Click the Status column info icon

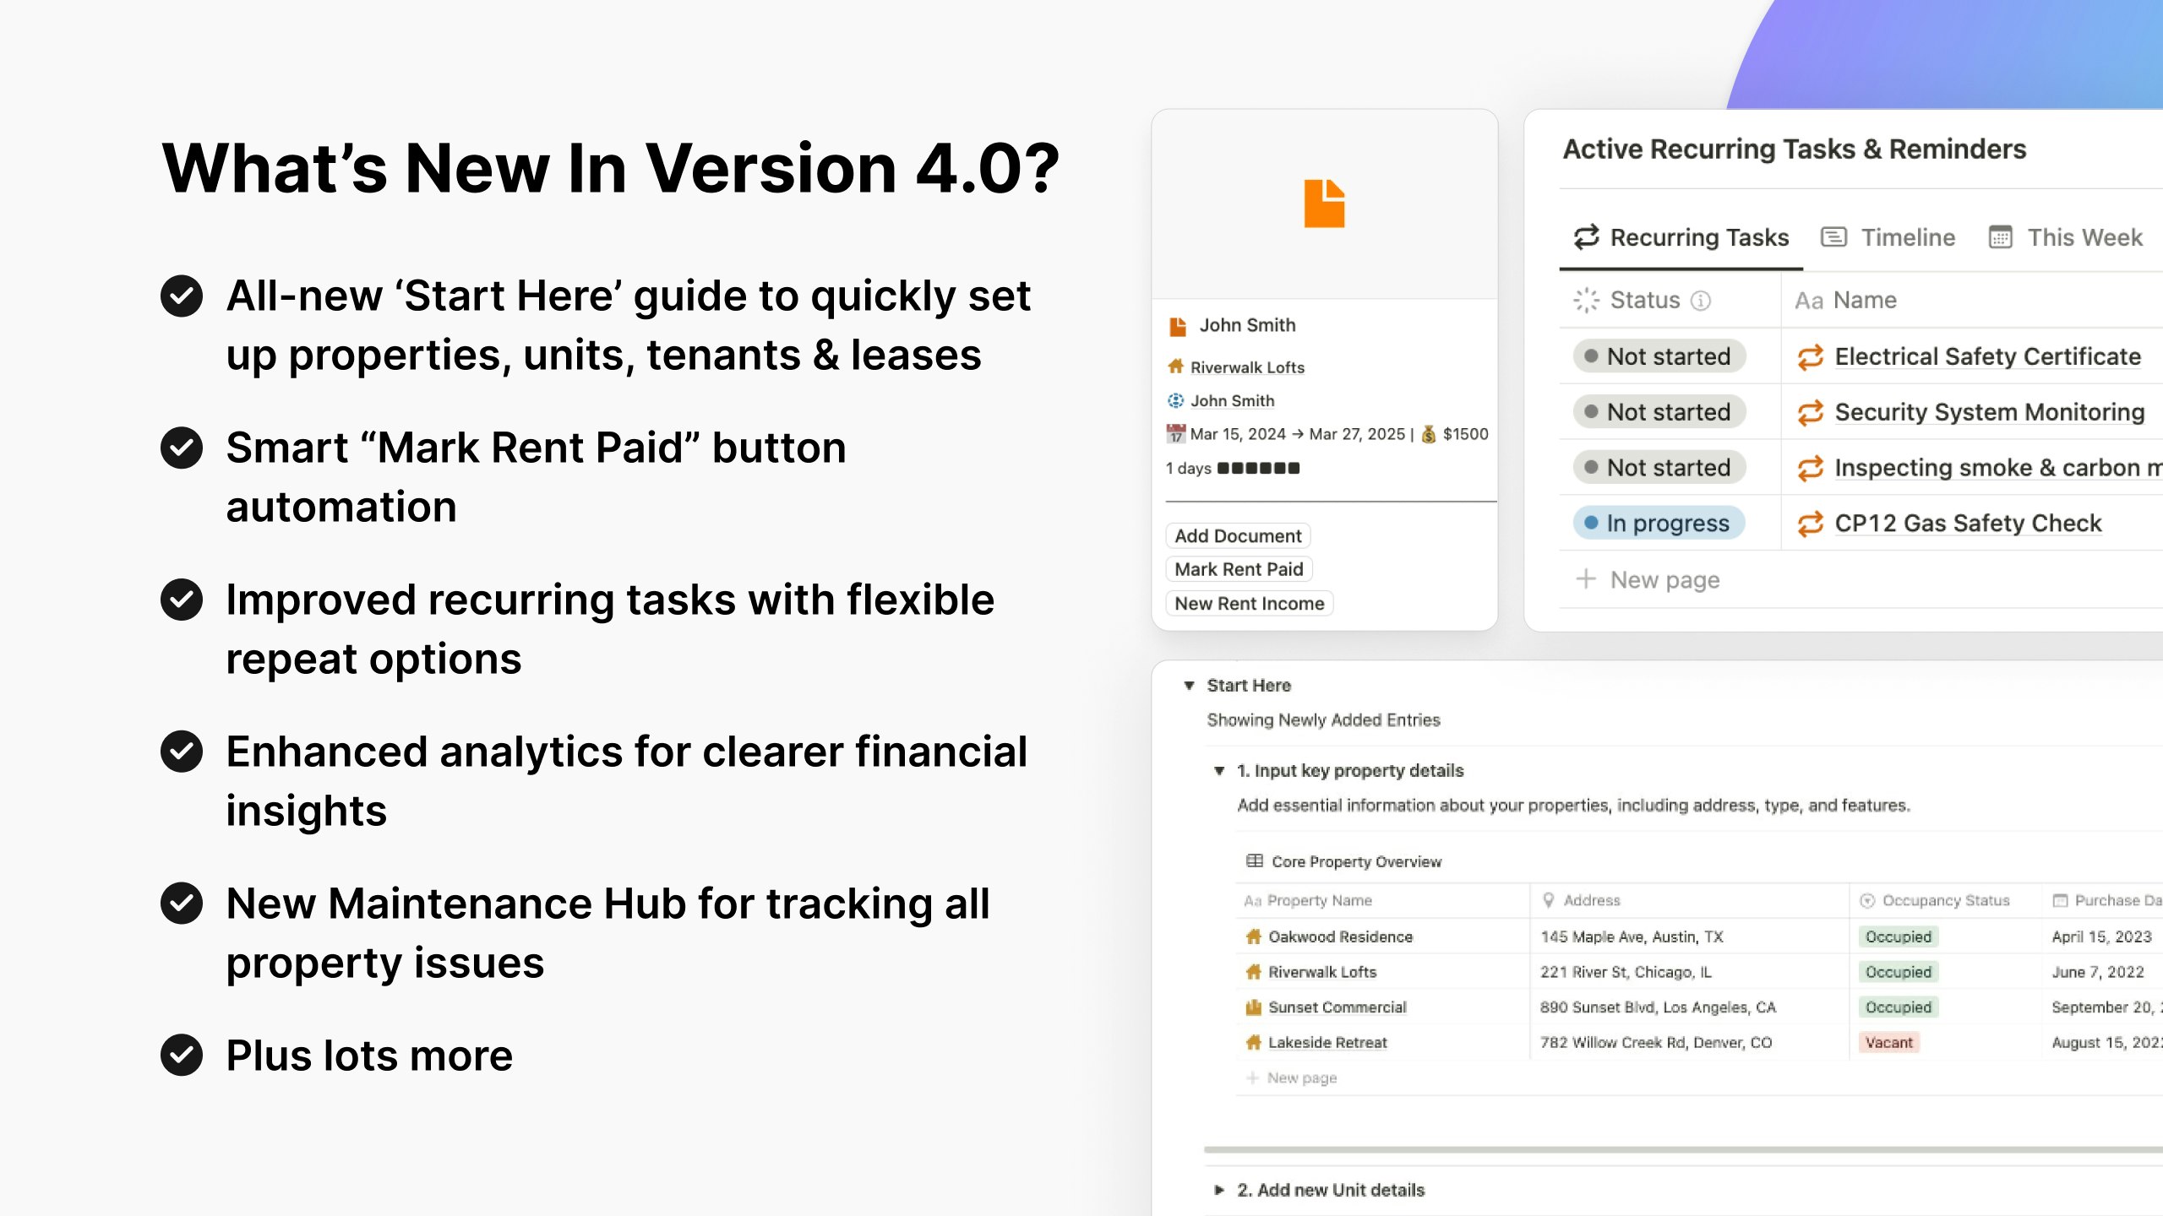coord(1701,301)
